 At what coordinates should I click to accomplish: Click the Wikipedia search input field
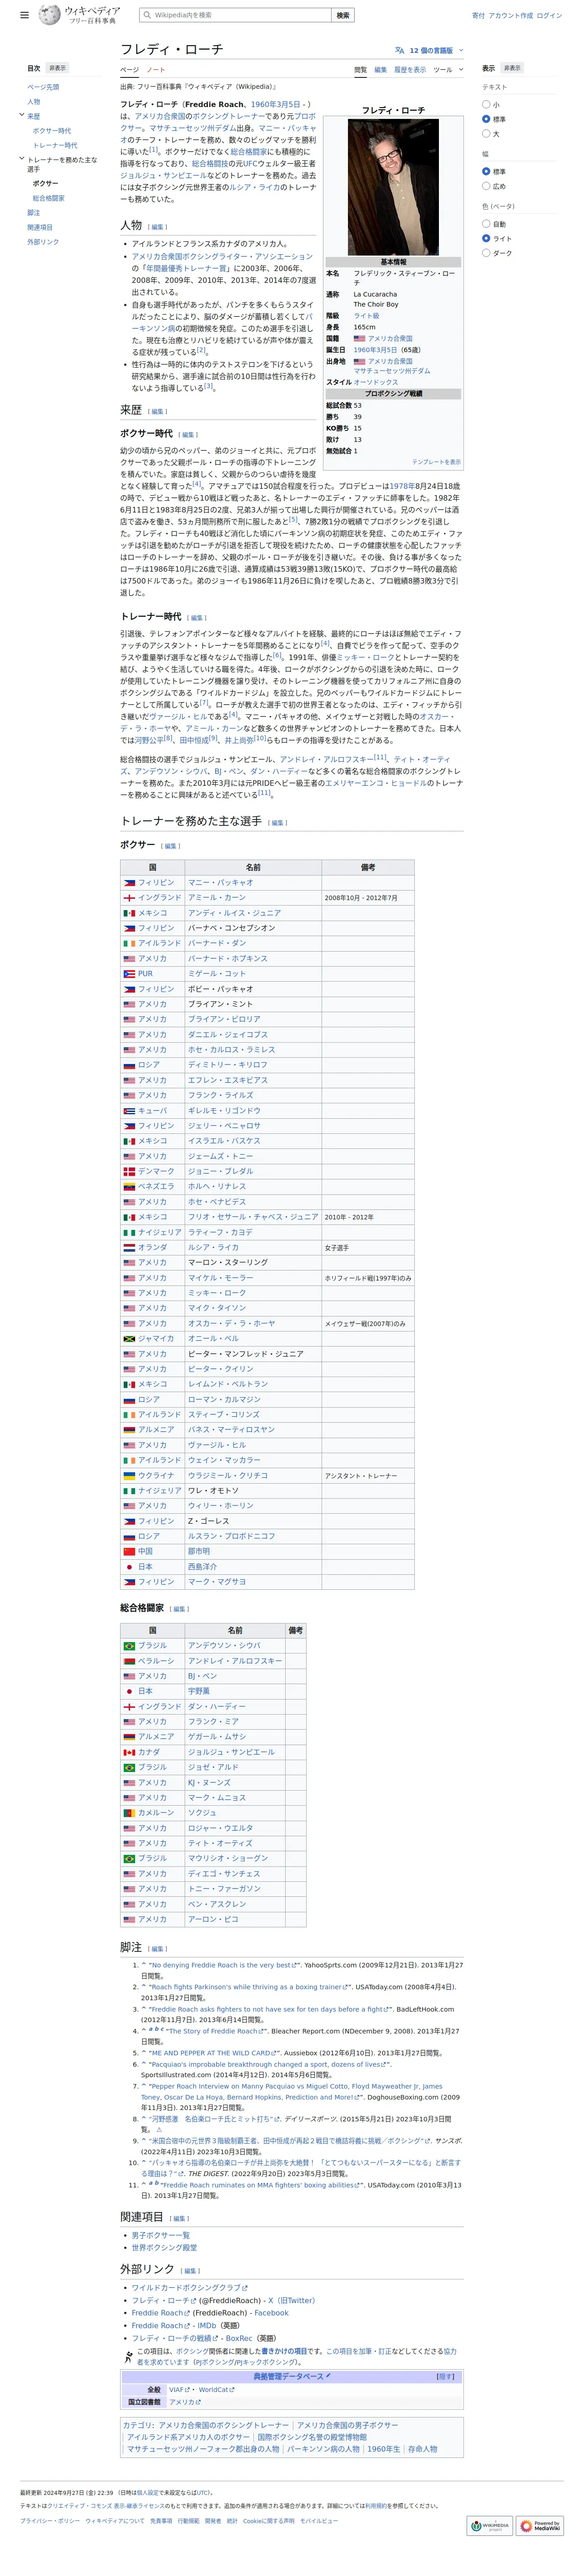[236, 15]
